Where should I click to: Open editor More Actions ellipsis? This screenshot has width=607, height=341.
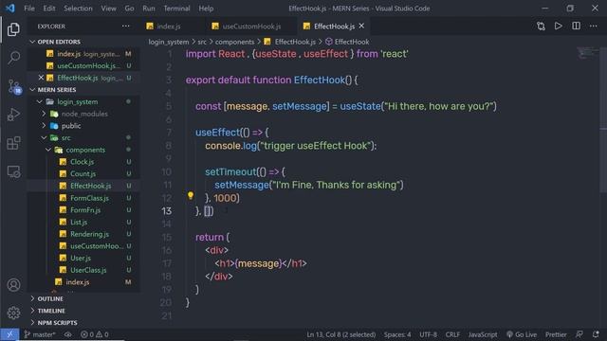[x=594, y=26]
